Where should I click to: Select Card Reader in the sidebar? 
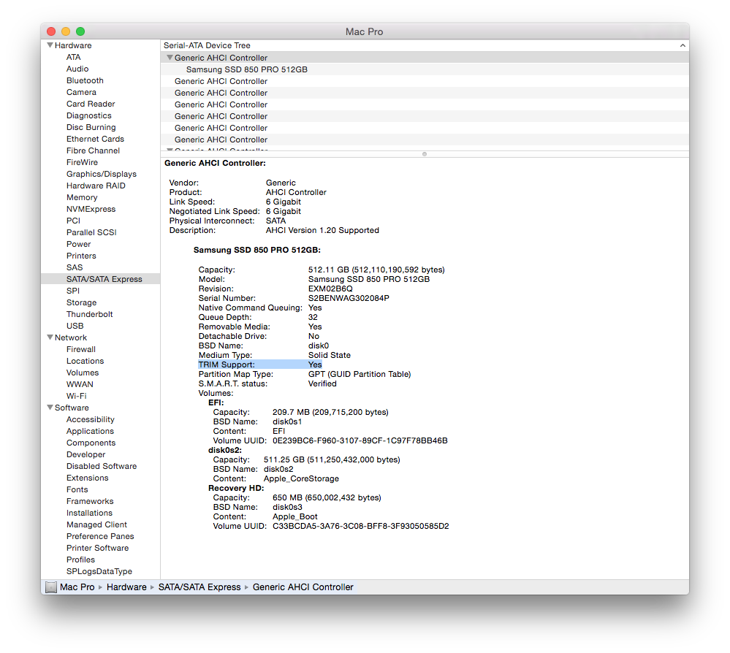pyautogui.click(x=91, y=104)
